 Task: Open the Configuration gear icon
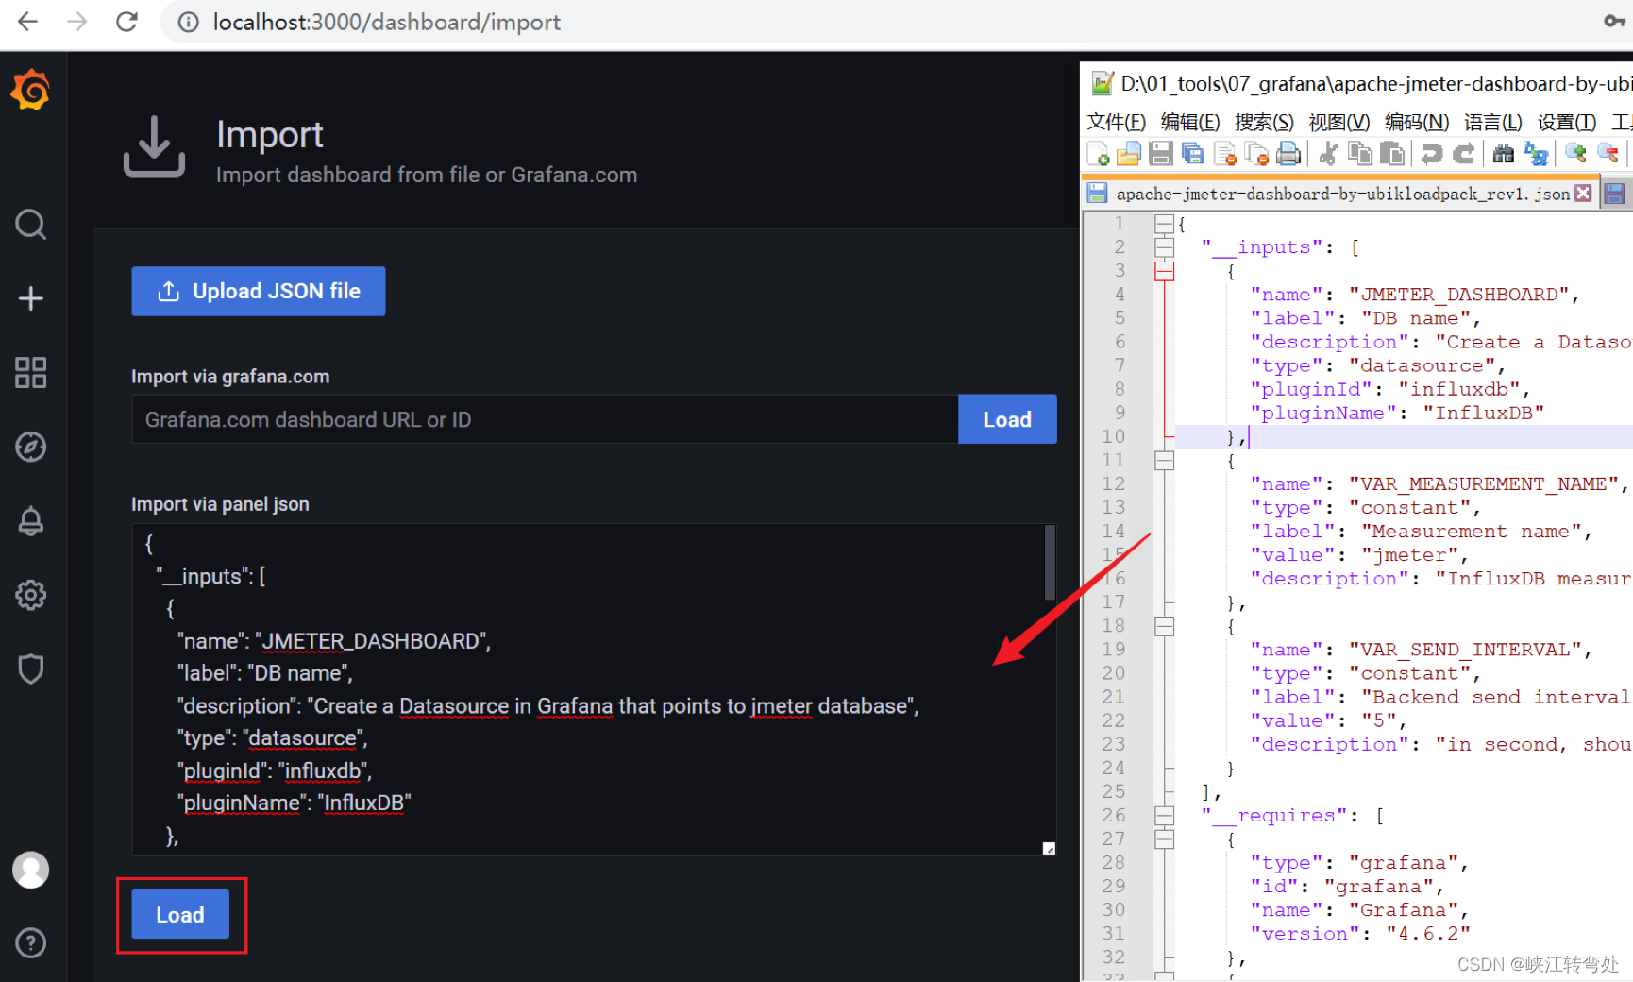[x=30, y=595]
